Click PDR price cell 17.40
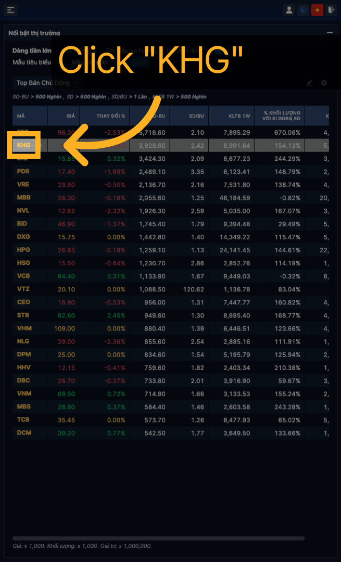Screen dimensions: 341x562 (66, 172)
